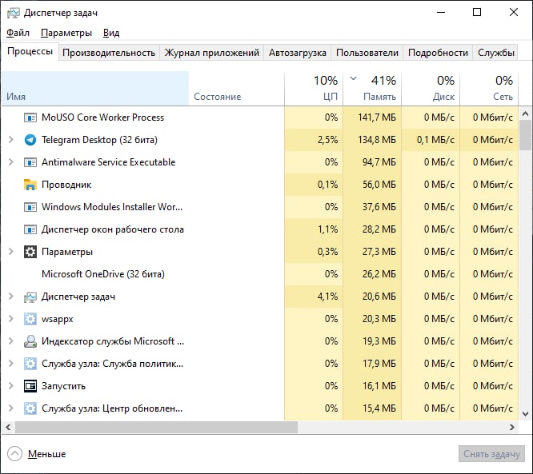
Task: Click the horizontal scrollbar left arrow
Action: tap(9, 427)
